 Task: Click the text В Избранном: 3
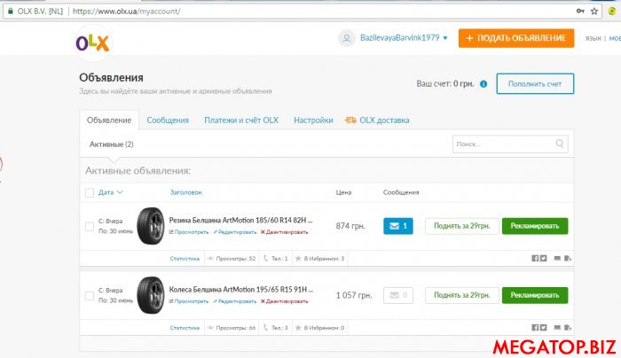point(324,259)
